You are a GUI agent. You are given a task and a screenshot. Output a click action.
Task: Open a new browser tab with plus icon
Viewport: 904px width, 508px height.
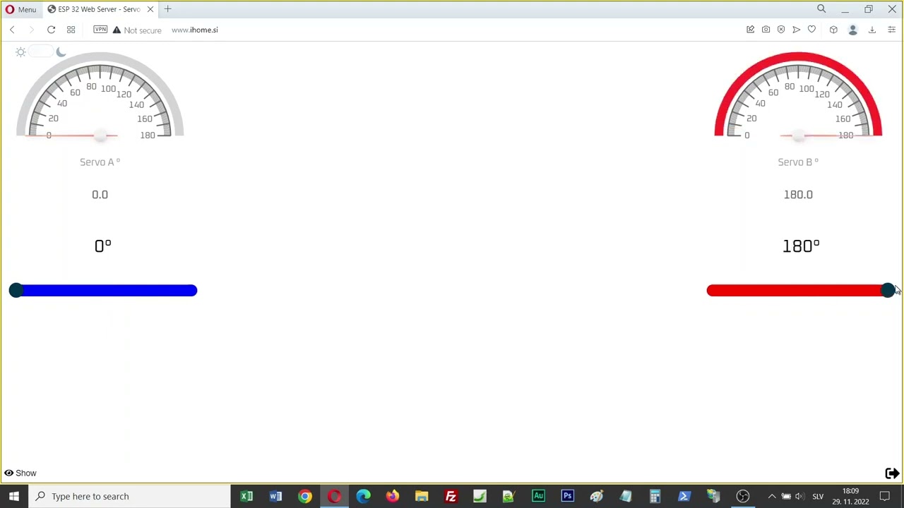[167, 9]
